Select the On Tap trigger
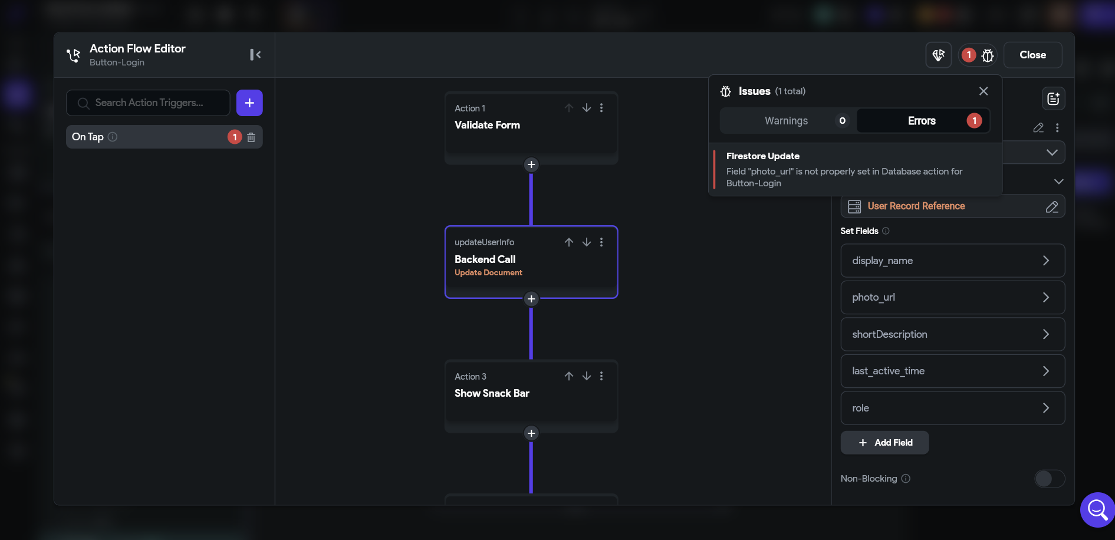Screen dimensions: 1115x540 [164, 137]
